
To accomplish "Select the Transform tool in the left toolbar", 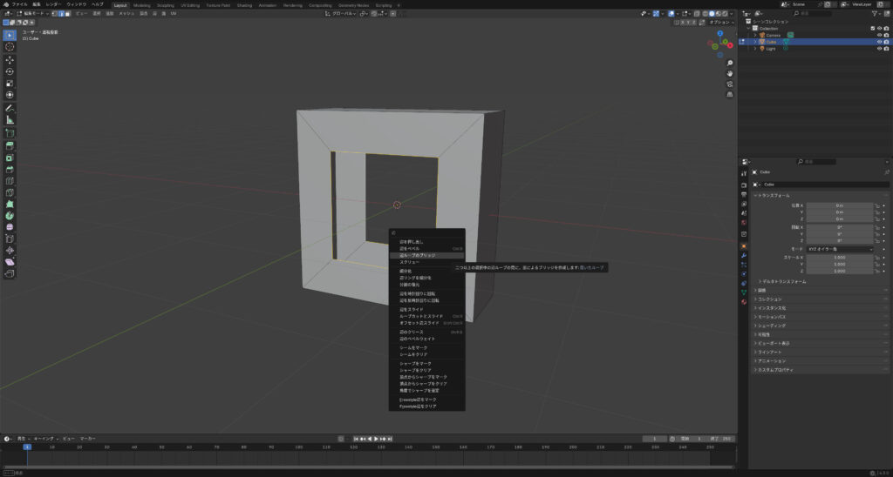I will tap(10, 94).
